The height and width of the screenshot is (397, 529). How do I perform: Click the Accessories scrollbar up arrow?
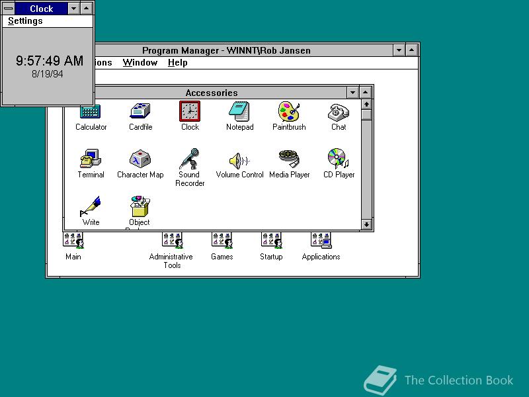[366, 105]
